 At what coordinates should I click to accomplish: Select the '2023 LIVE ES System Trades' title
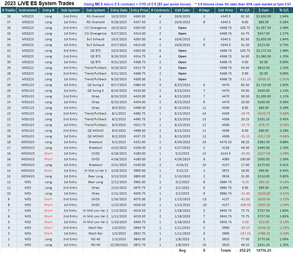point(39,3)
